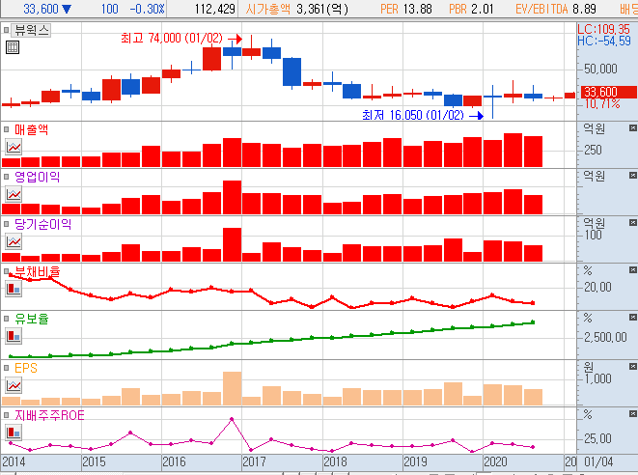Click the LC:109.35 indicator
The height and width of the screenshot is (475, 638).
coord(604,29)
